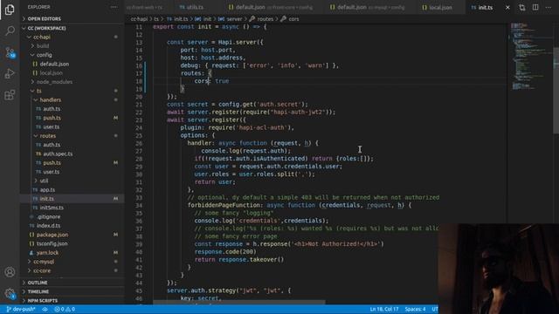Switch to local.json tab
Screen dimensions: 559x314
pos(437,8)
